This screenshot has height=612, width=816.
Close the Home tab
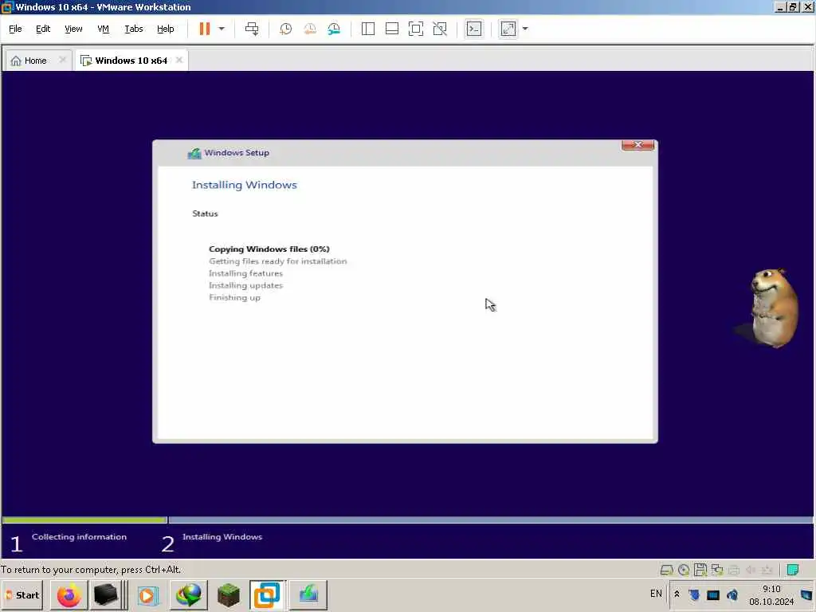pos(62,60)
